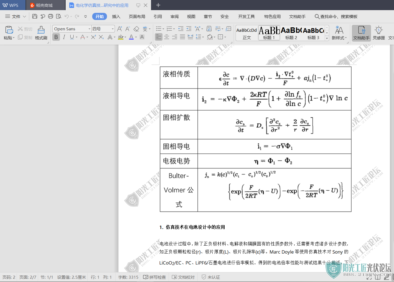This screenshot has height=282, width=394.
Task: Click the text highlight color yellow swatch
Action: point(121,37)
